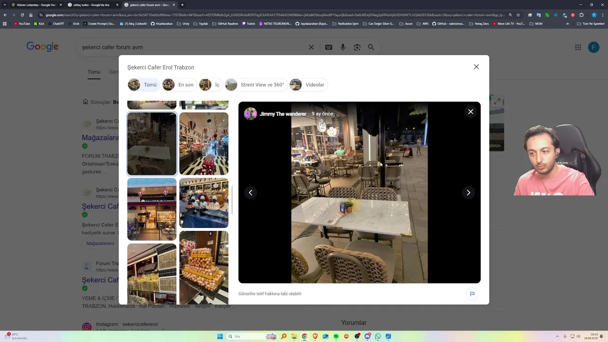Open the Unity bookmark

[x=183, y=23]
